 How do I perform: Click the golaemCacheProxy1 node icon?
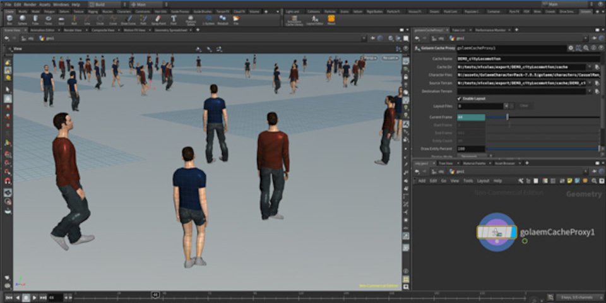497,232
